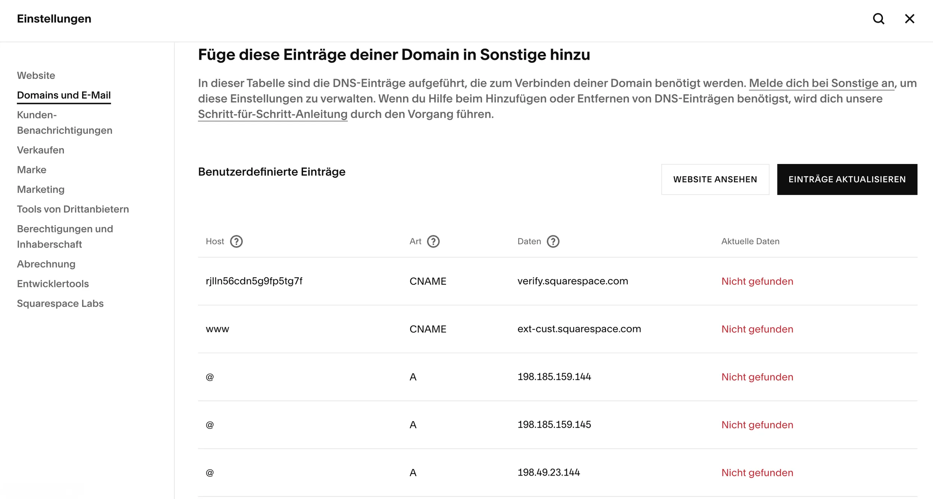933x499 pixels.
Task: Open Squarespace Labs
Action: 60,303
